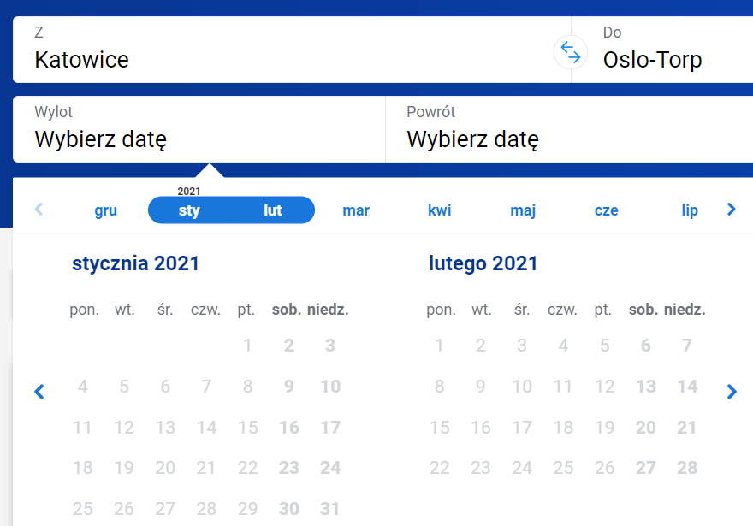Viewport: 753px width, 526px height.
Task: Switch to the 'lut' month tab
Action: [273, 210]
